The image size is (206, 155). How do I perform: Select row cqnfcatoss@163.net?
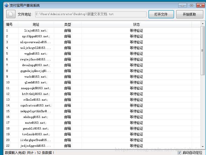(102, 105)
